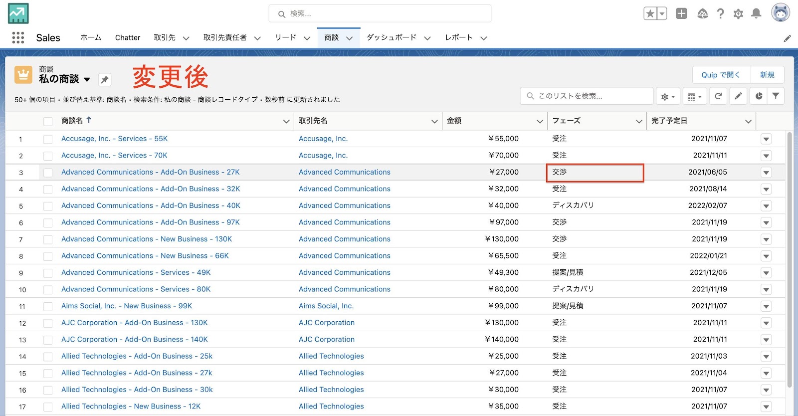
Task: Click the list vertical scrollbar
Action: click(789, 259)
